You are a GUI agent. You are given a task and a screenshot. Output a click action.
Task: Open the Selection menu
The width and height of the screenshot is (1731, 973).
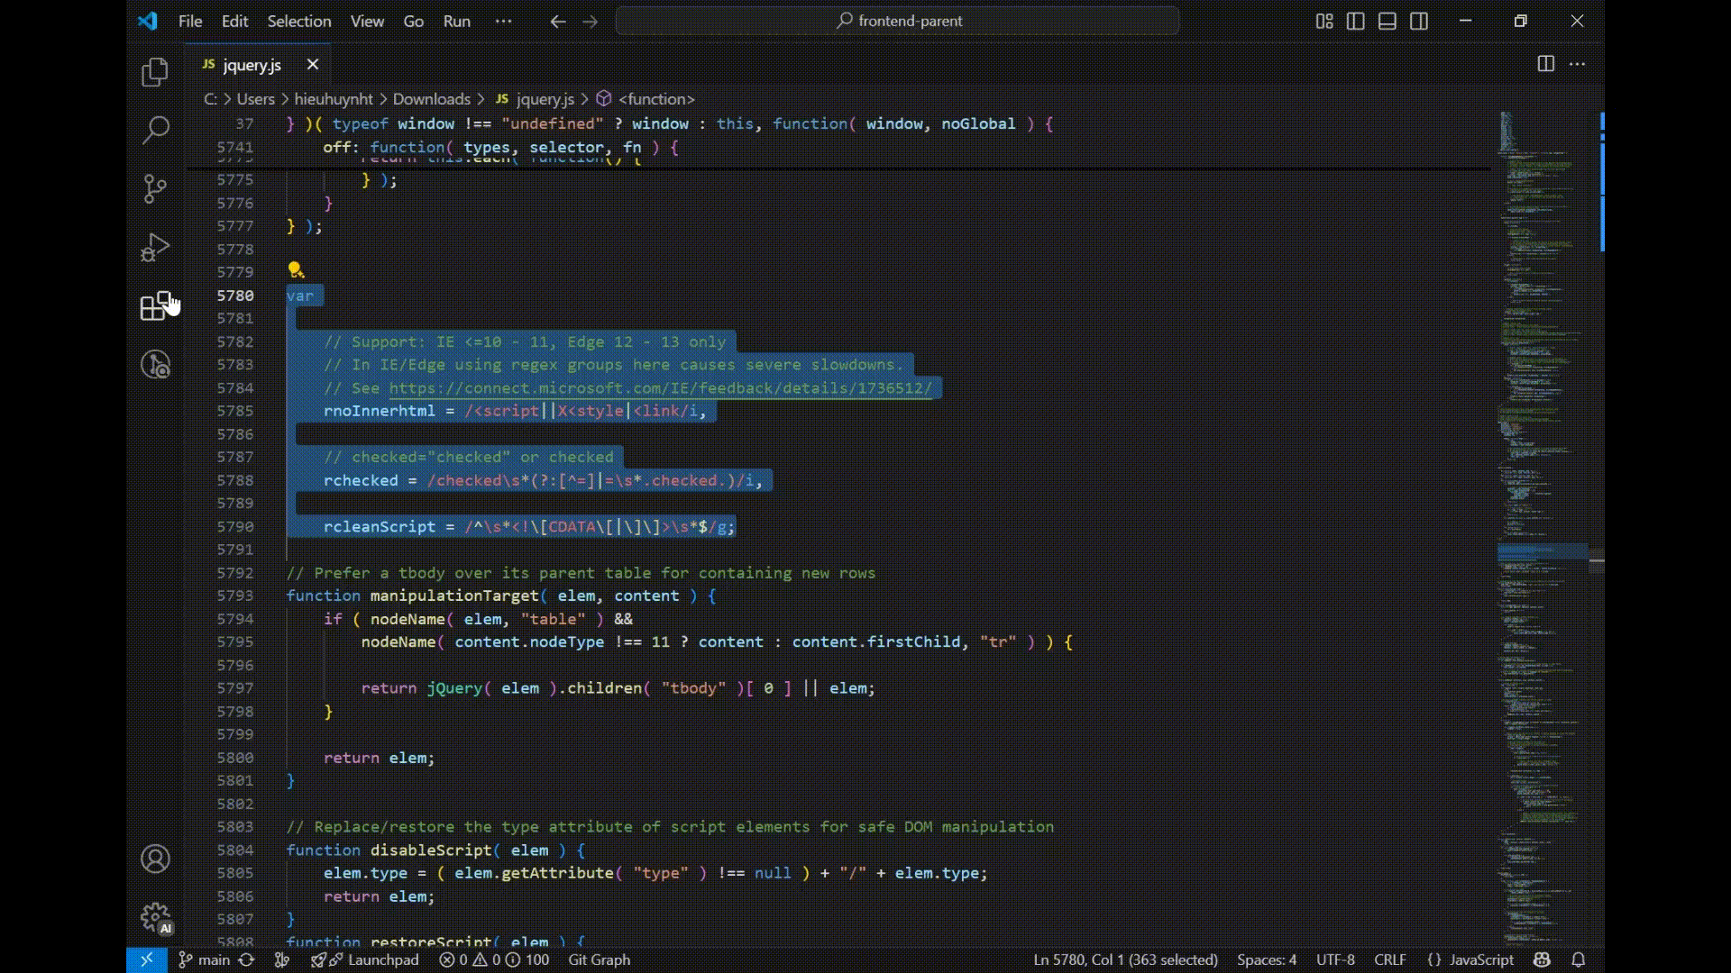[298, 21]
